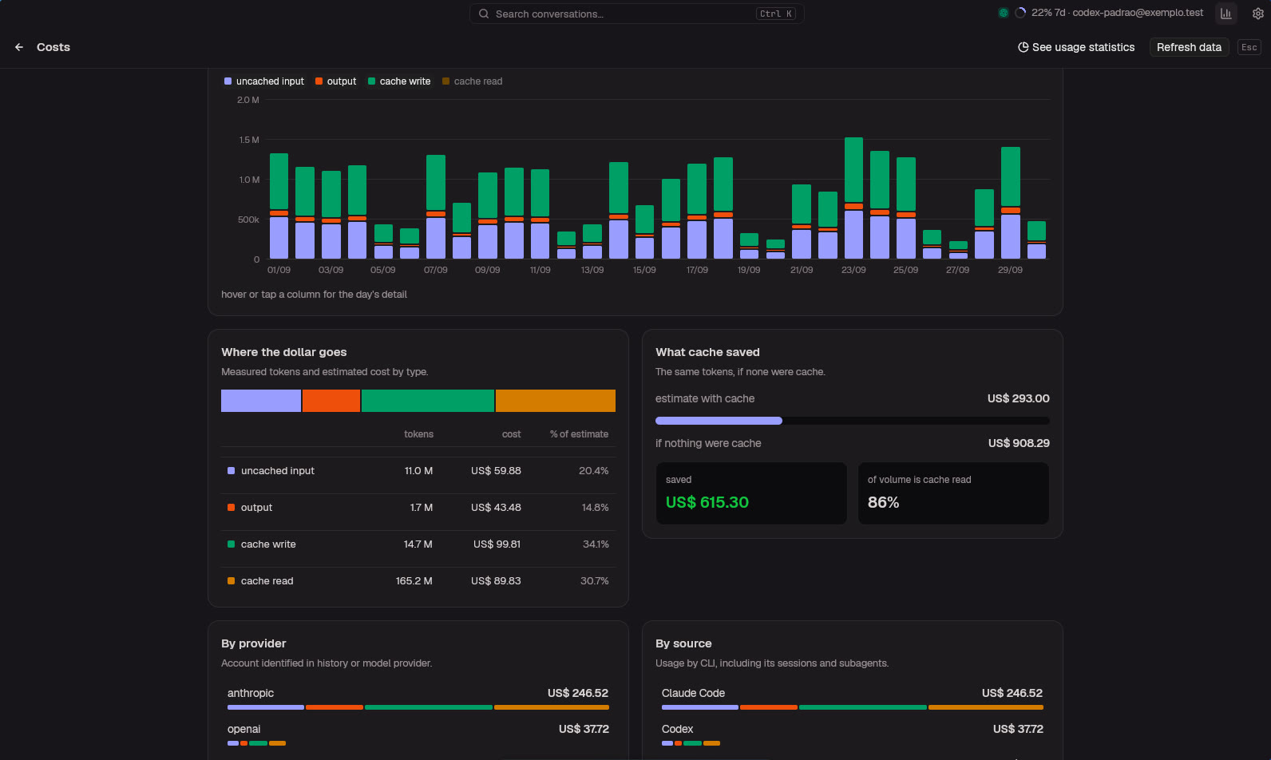Click the Ctrl K shortcut badge
1271x760 pixels.
(x=776, y=14)
